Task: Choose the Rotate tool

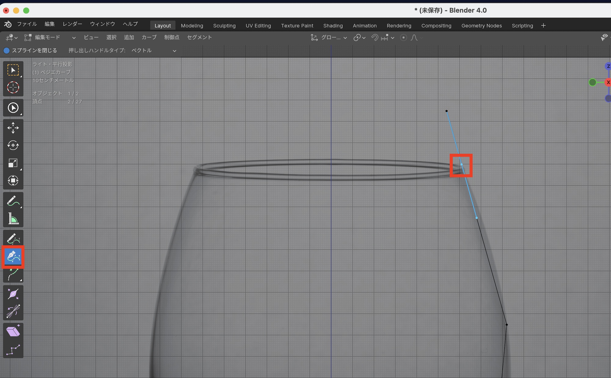Action: coord(13,145)
